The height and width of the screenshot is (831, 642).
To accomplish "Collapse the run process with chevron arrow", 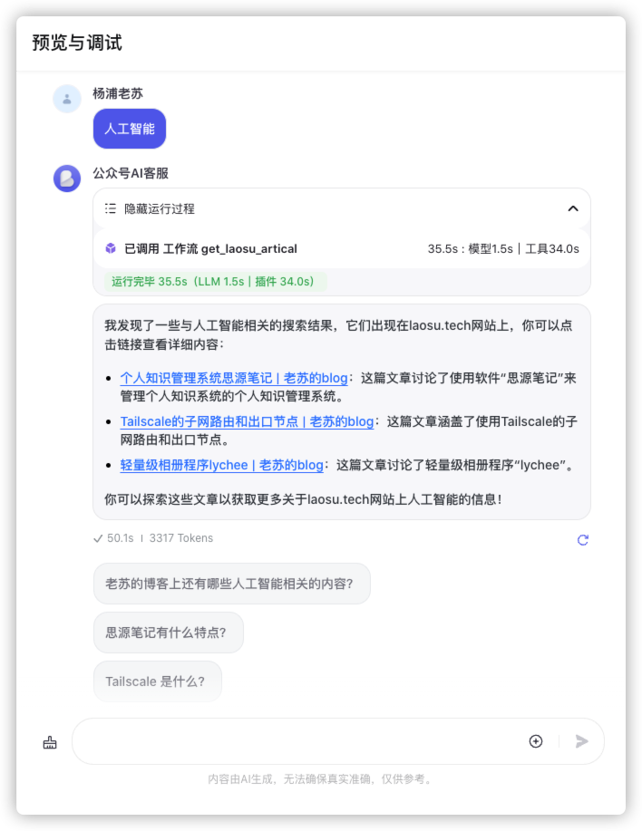I will 573,208.
